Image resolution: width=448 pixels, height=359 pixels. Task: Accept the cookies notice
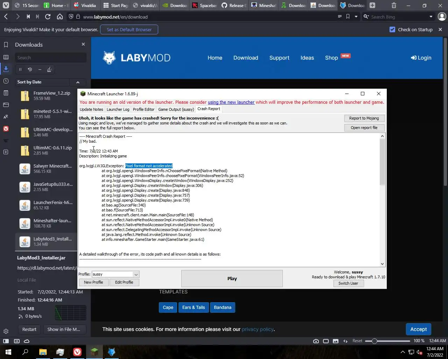point(419,329)
